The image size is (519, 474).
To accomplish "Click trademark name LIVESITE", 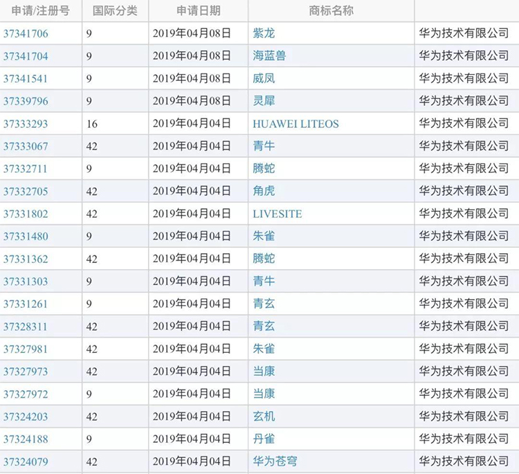I will [x=277, y=214].
